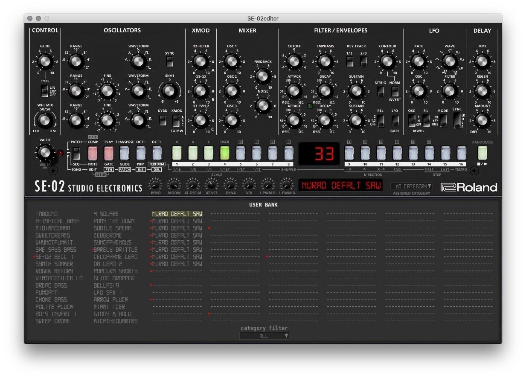The width and height of the screenshot is (526, 378).
Task: Toggle the KEY TRACK 1/3 switch
Action: 350,61
